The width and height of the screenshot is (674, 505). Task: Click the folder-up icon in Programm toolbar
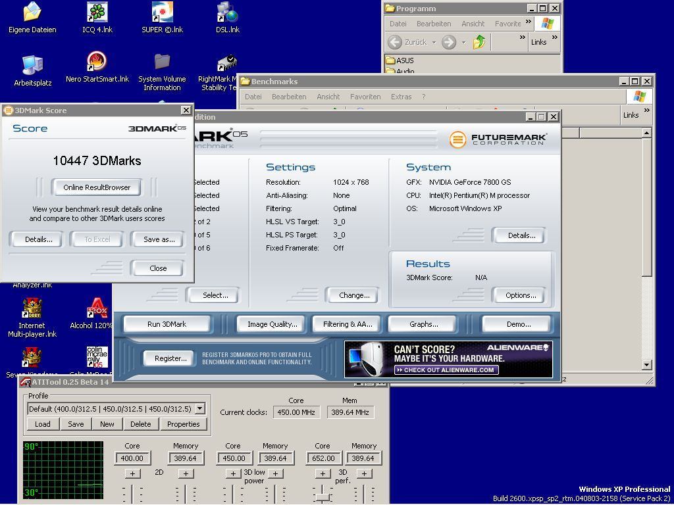[x=479, y=42]
